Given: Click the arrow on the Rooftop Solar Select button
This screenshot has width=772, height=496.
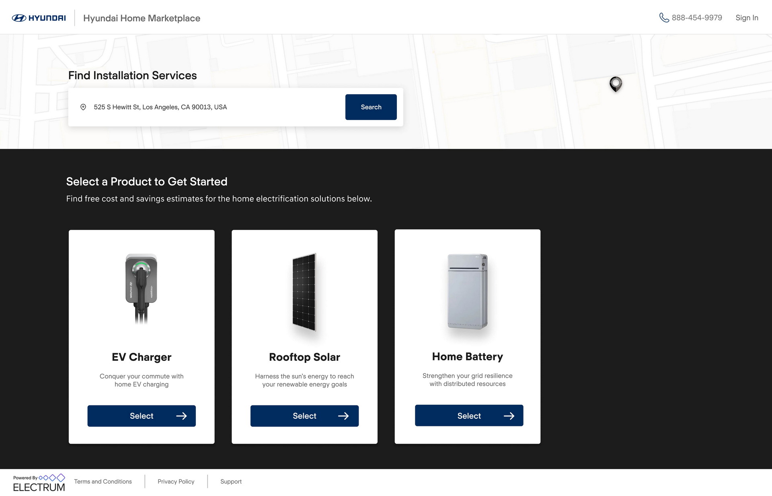Looking at the screenshot, I should [x=343, y=416].
